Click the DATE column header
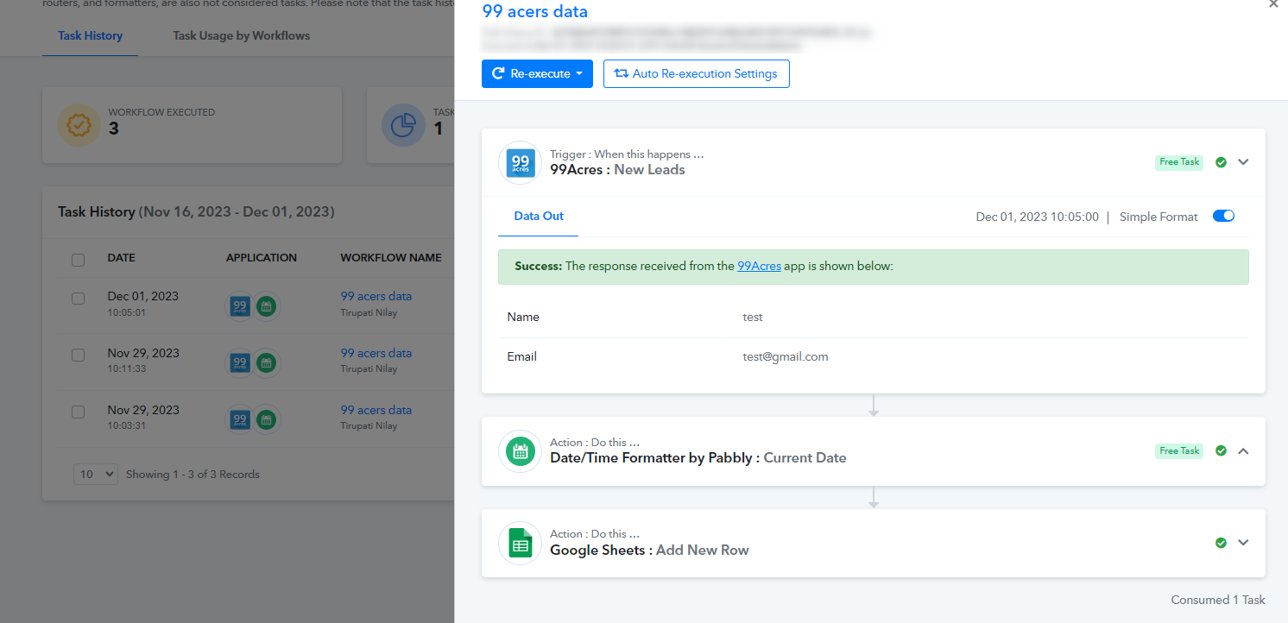The image size is (1288, 623). click(122, 258)
